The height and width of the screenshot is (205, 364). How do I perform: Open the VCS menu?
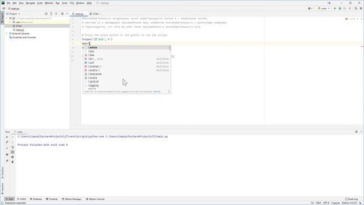72,3
